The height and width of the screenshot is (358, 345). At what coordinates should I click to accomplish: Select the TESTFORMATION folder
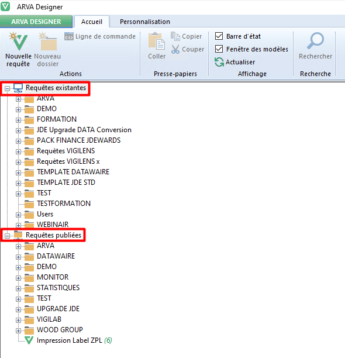(x=64, y=204)
